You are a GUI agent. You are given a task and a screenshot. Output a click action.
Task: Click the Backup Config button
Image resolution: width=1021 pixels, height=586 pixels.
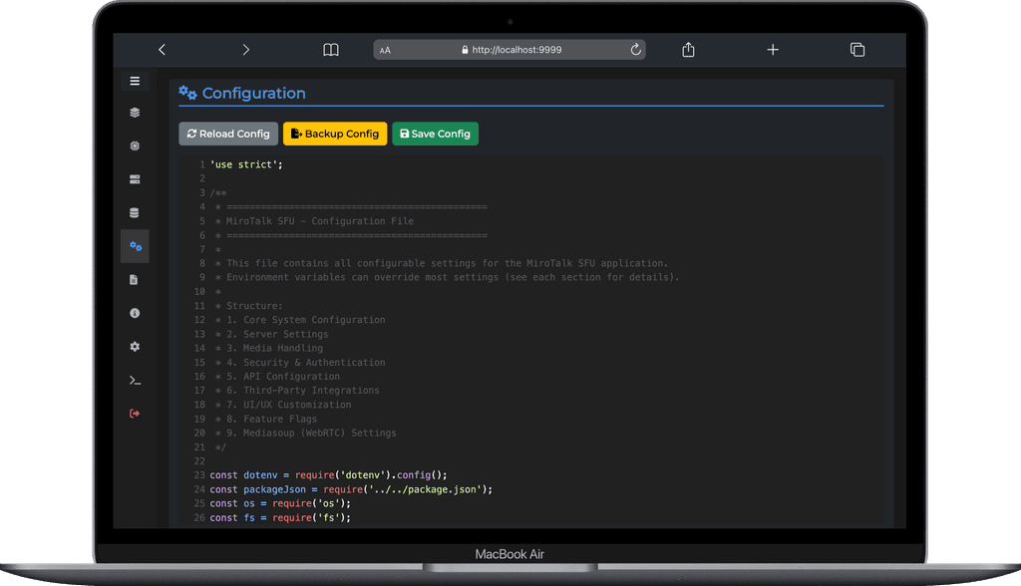click(335, 134)
